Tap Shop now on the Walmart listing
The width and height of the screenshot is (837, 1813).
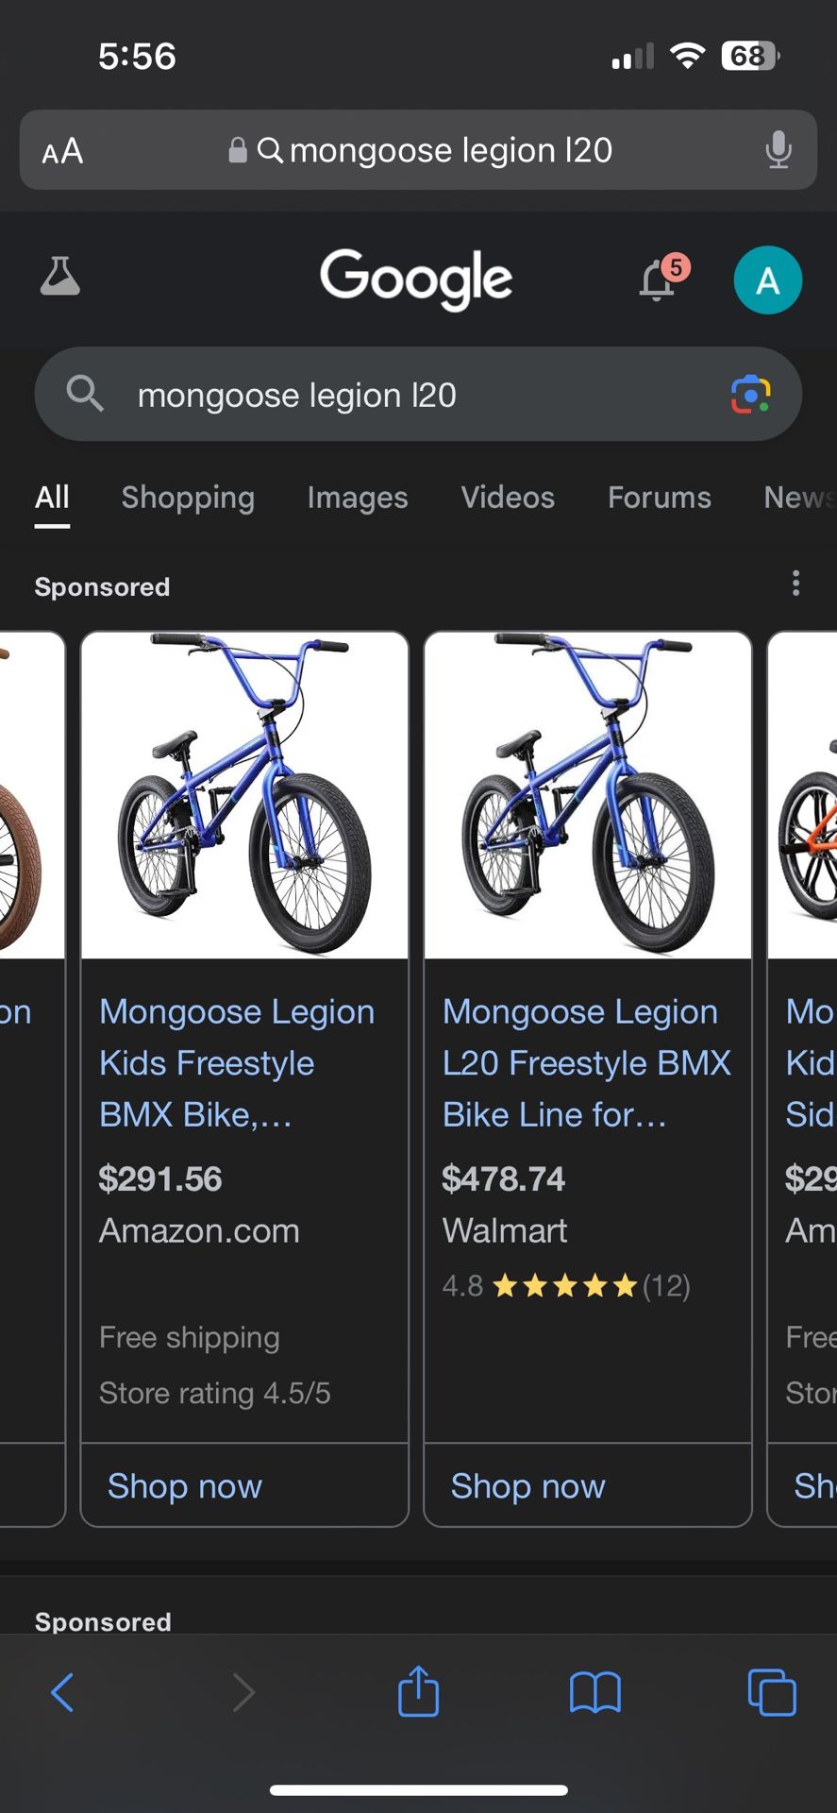point(527,1486)
